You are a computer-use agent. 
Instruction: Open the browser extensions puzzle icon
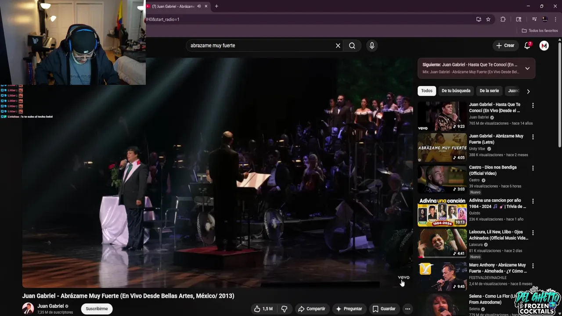coord(503,19)
